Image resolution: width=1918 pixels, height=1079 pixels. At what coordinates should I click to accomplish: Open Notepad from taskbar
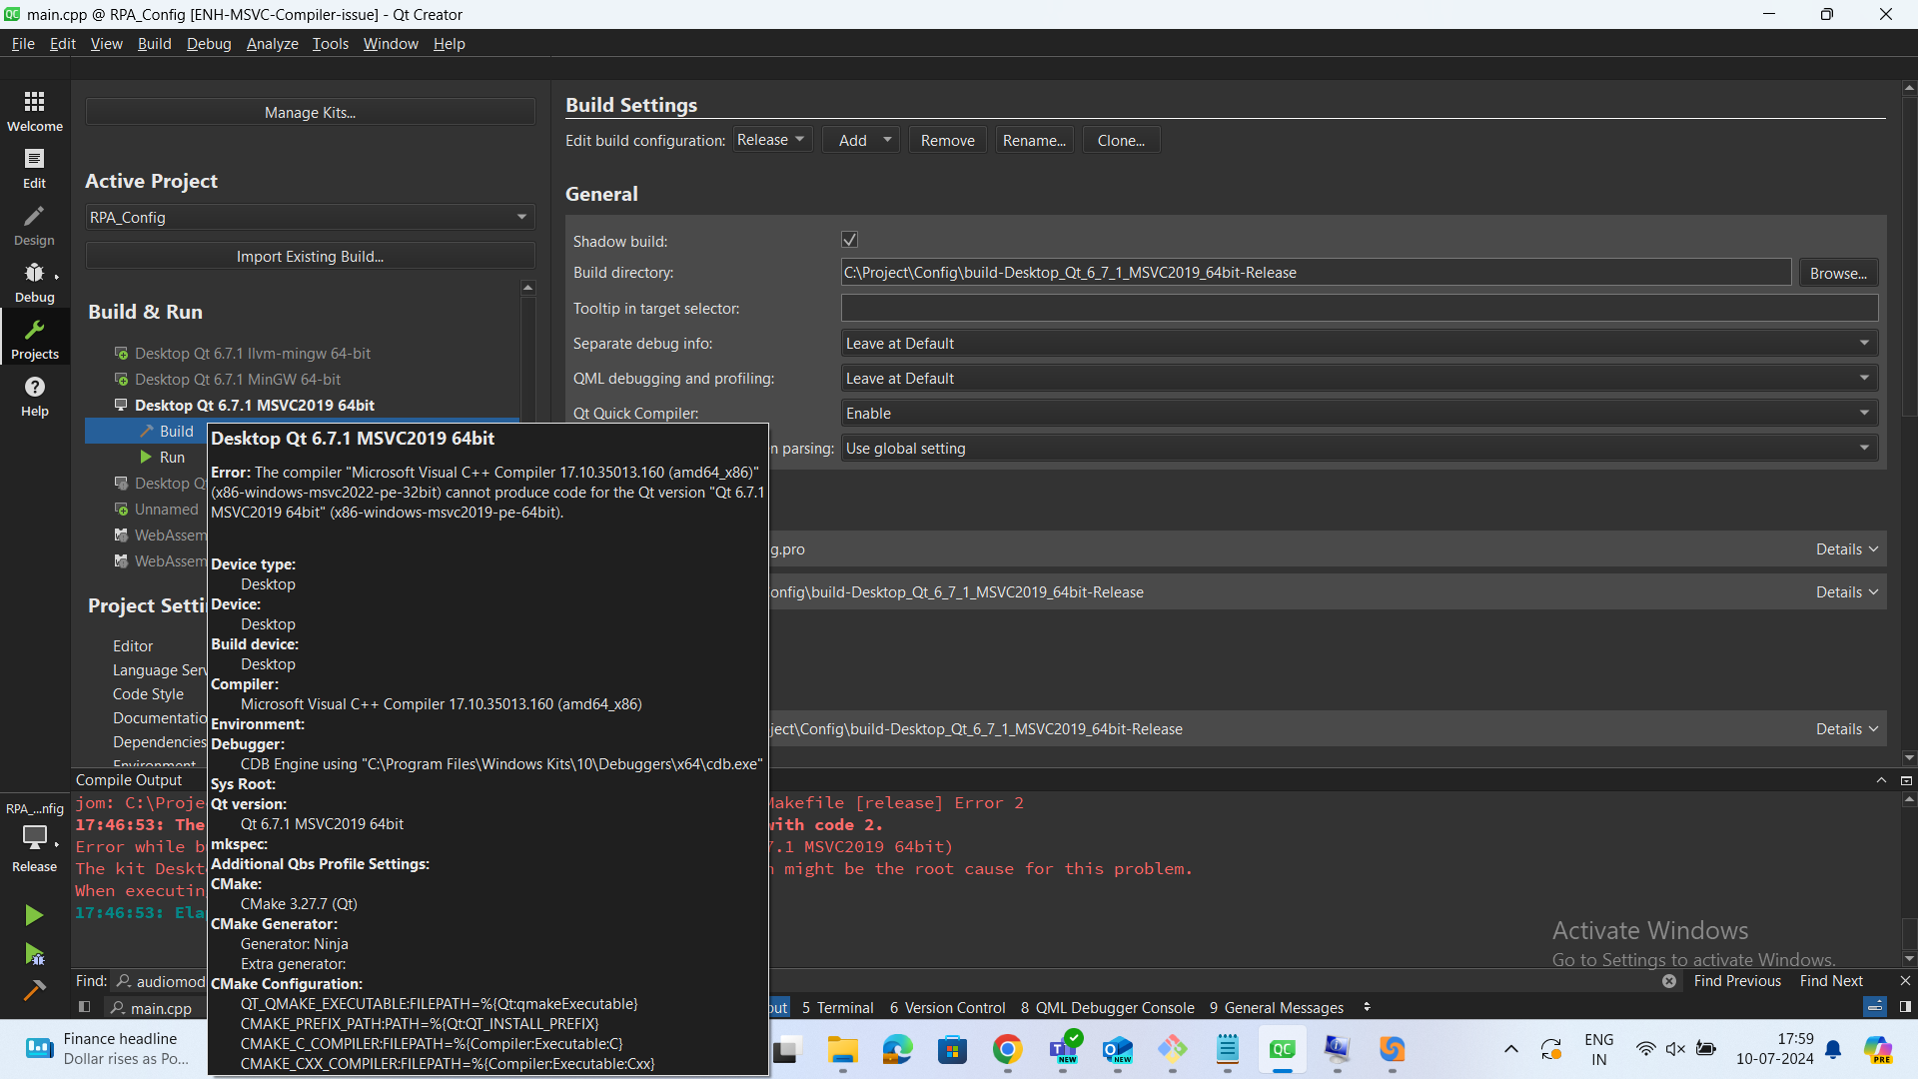[1227, 1049]
